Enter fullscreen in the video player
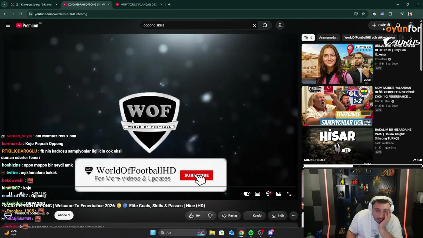423x238 pixels. [289, 194]
